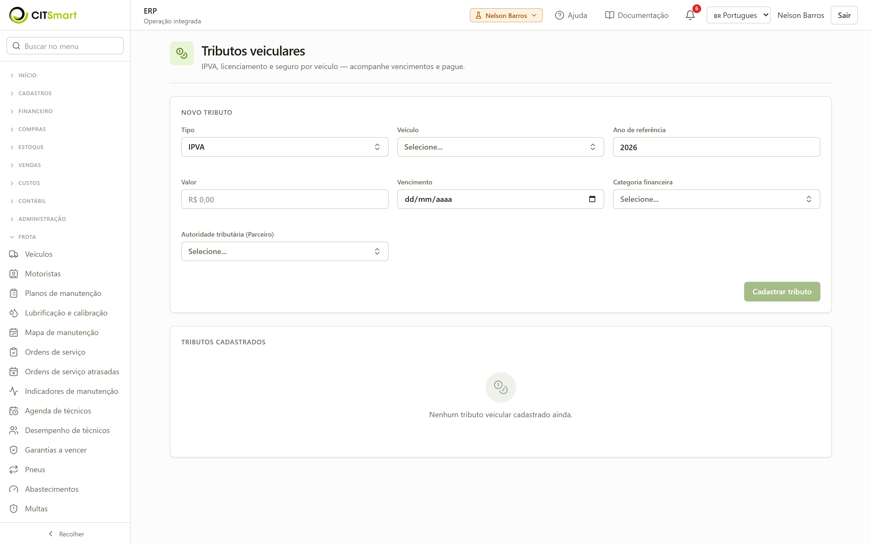The image size is (871, 544).
Task: Click the Desempenho de técnicos users icon
Action: tap(14, 430)
